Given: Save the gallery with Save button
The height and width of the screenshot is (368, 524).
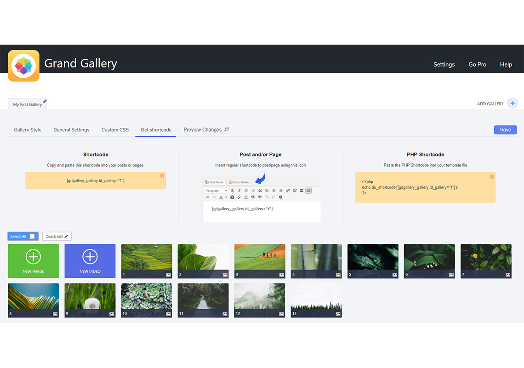Looking at the screenshot, I should pos(505,130).
